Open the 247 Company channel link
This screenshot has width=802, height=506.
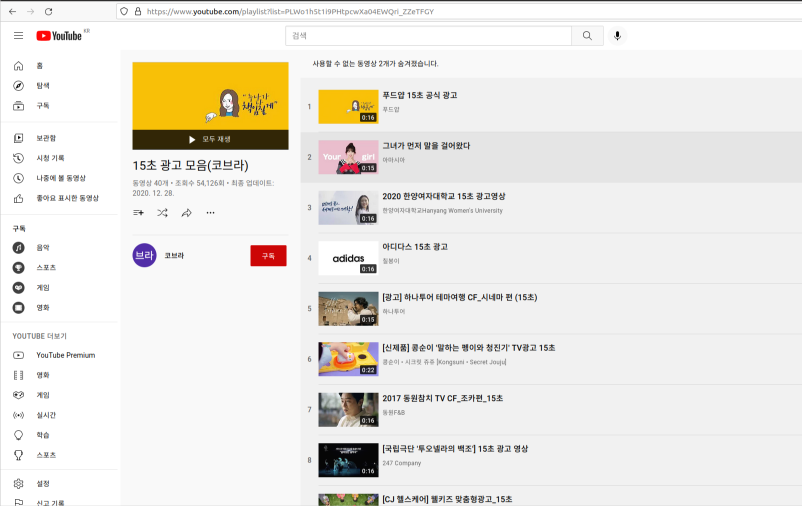(402, 463)
